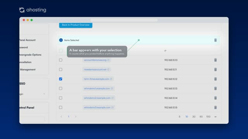
Task: Expand the SSO login dropdown arrow
Action: (44, 94)
